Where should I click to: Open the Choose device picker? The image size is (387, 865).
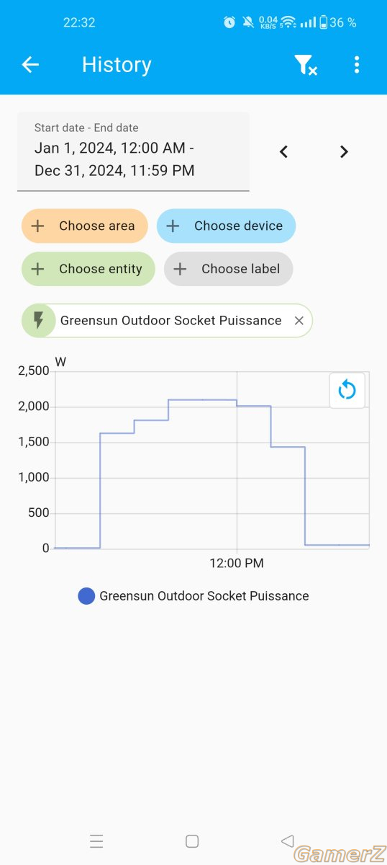[226, 226]
